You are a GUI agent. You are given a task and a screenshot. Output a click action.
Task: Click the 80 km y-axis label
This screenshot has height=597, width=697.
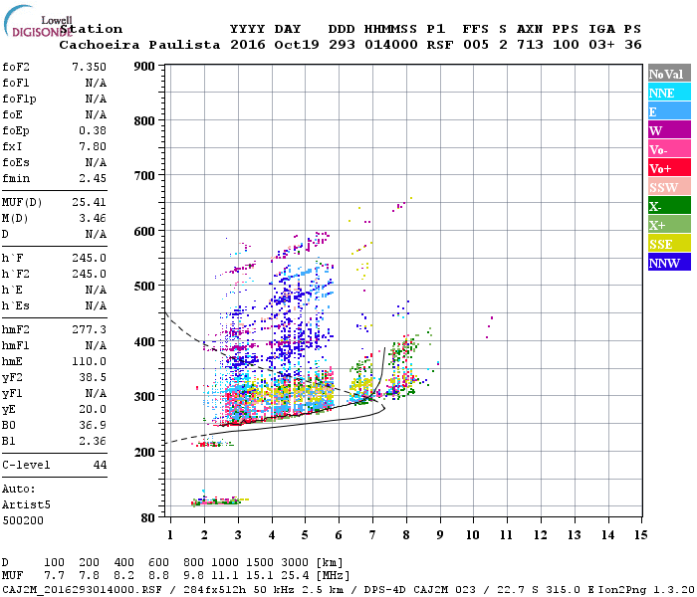(148, 518)
